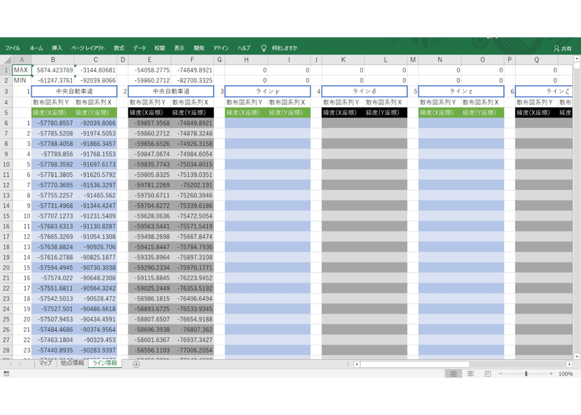
Task: Open the 表示 ribbon tab
Action: coord(179,48)
